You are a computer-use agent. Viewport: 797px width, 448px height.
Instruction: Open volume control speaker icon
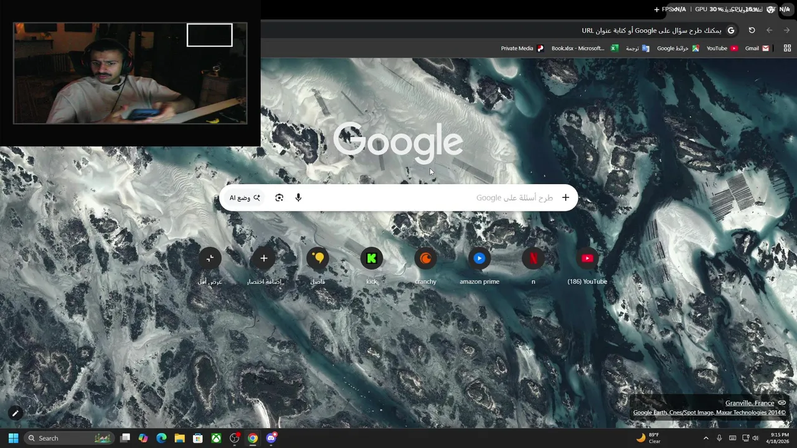tap(755, 438)
